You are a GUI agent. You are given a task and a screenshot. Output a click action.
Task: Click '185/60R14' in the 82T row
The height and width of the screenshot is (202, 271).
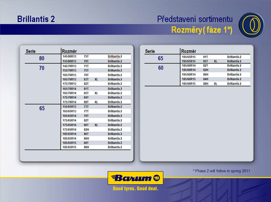[x=188, y=65]
